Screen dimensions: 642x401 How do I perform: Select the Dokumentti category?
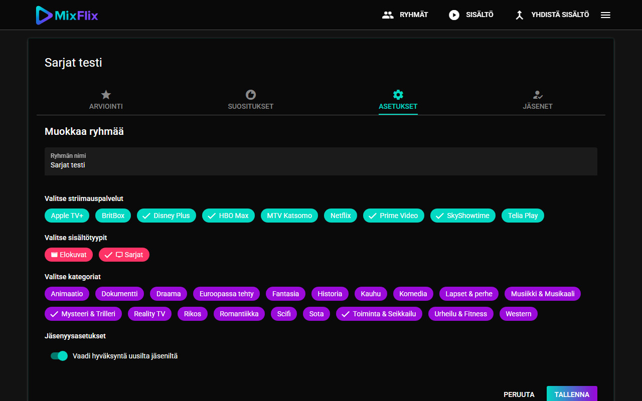point(119,294)
